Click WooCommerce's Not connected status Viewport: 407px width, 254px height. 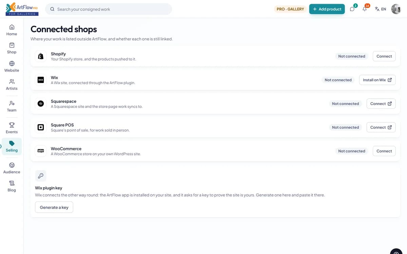click(352, 151)
